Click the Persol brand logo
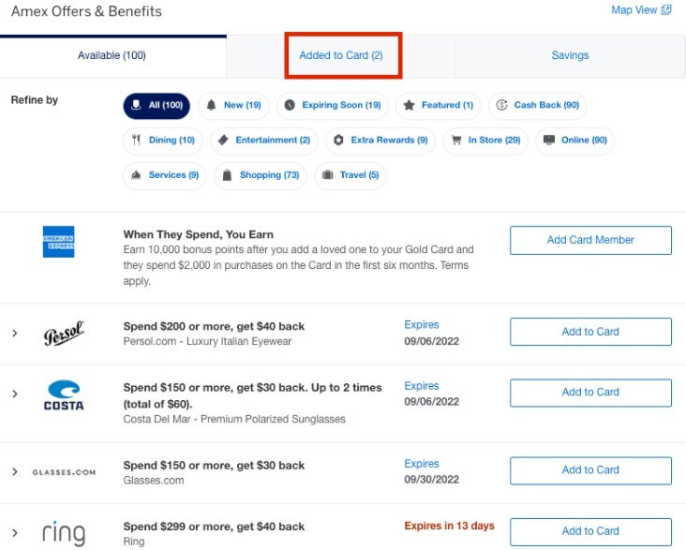The image size is (686, 550). point(64,334)
